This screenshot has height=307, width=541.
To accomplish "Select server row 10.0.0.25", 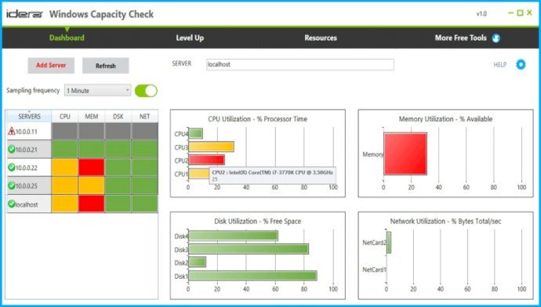I will [x=82, y=186].
